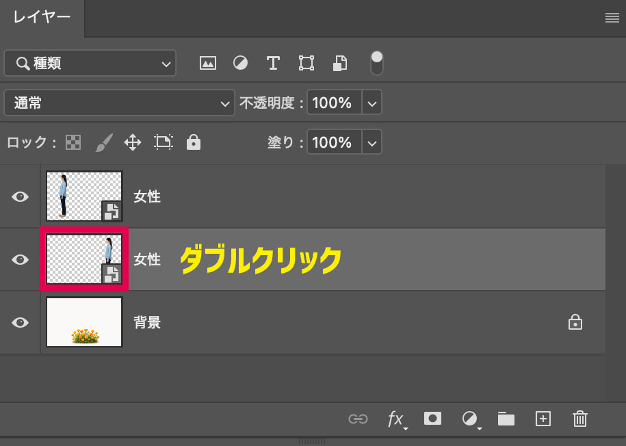Click the lock icon on 背景 layer
Screen dimensions: 626x446
pos(575,322)
